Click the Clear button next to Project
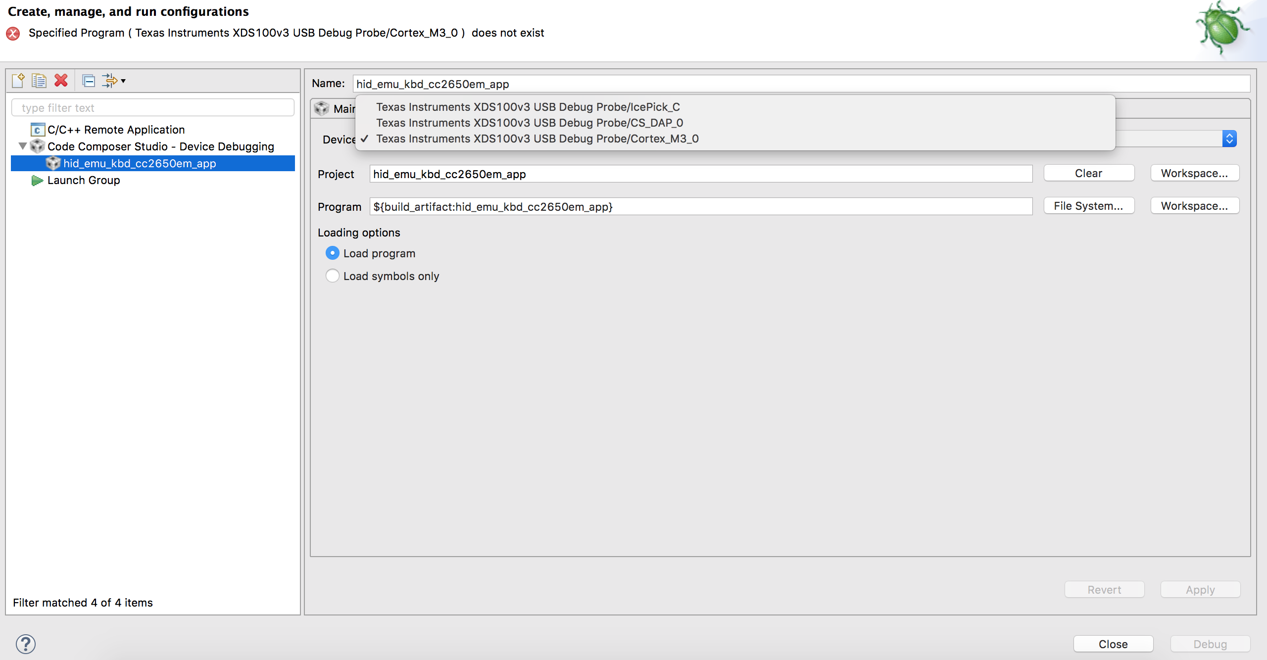The height and width of the screenshot is (660, 1267). click(x=1089, y=173)
